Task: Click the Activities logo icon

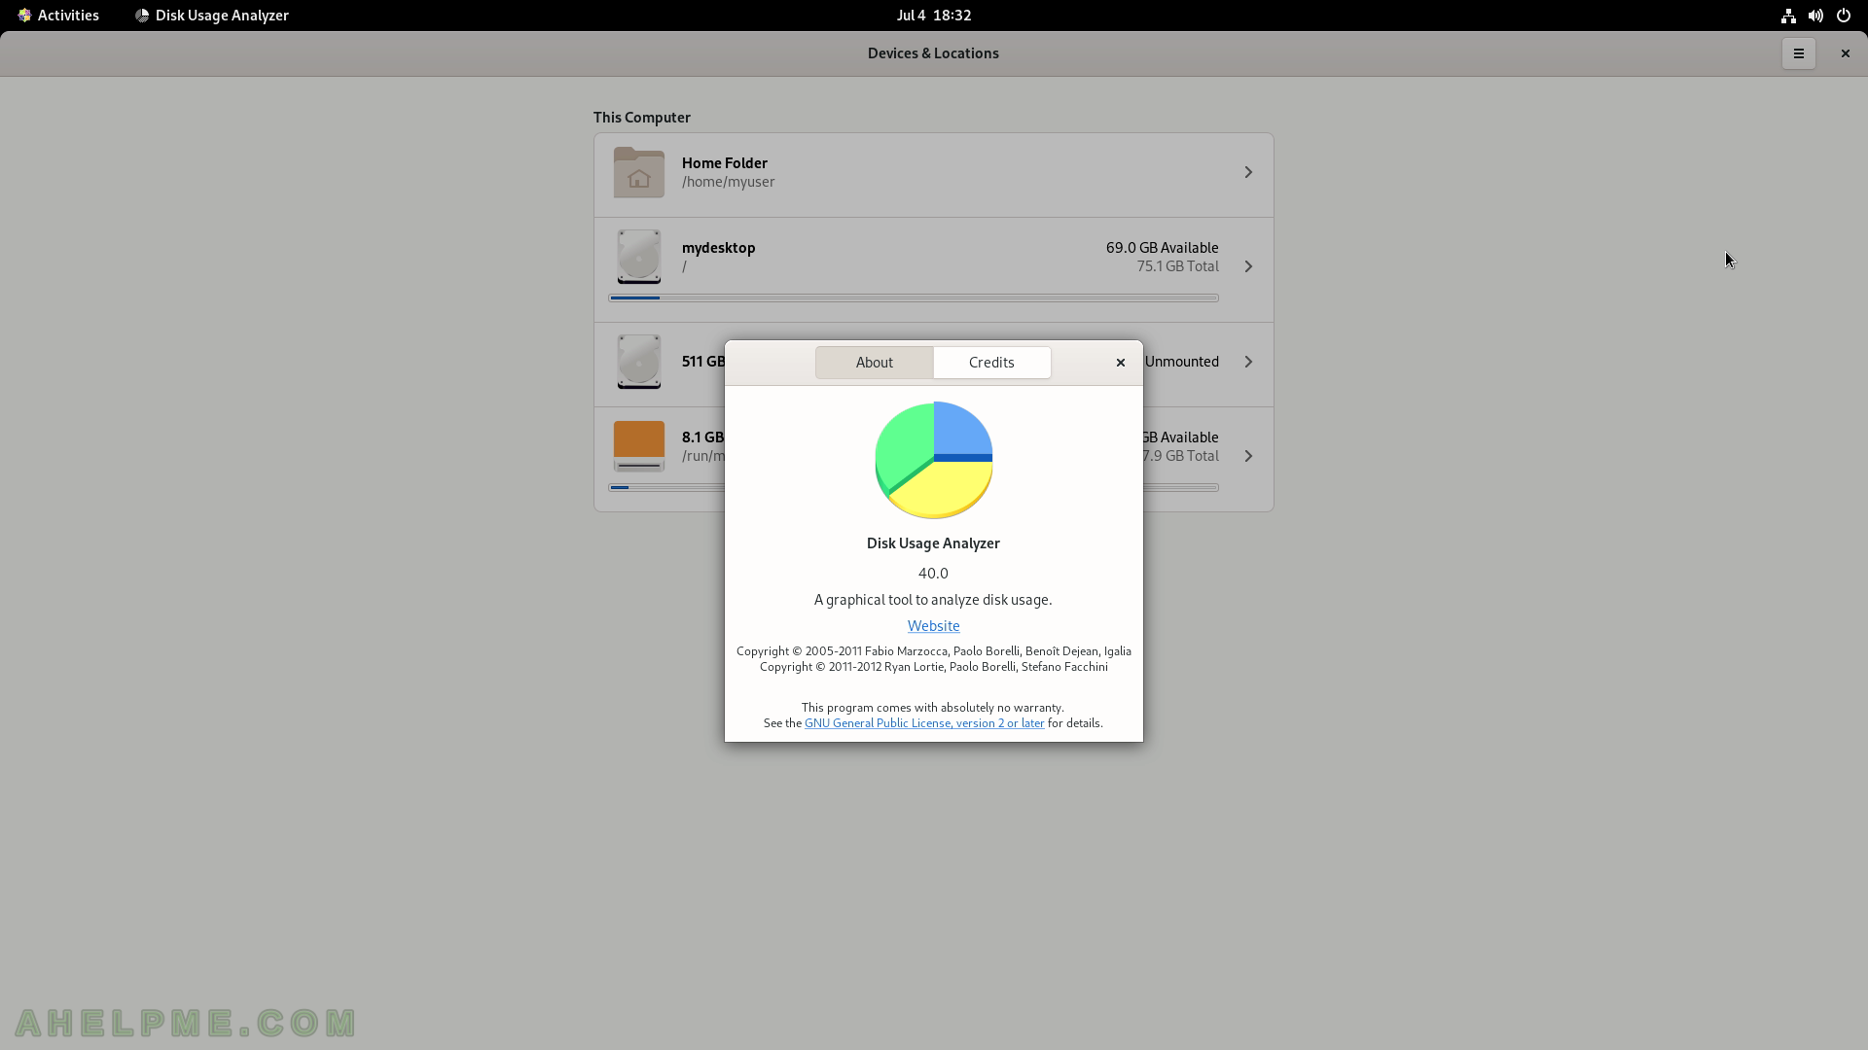Action: click(x=24, y=16)
